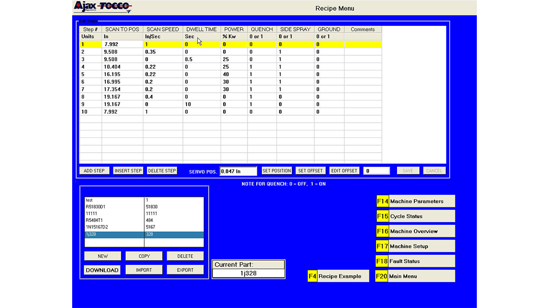Select the step 3 dwell time cell
Screen dimensions: 549x308
(202, 59)
